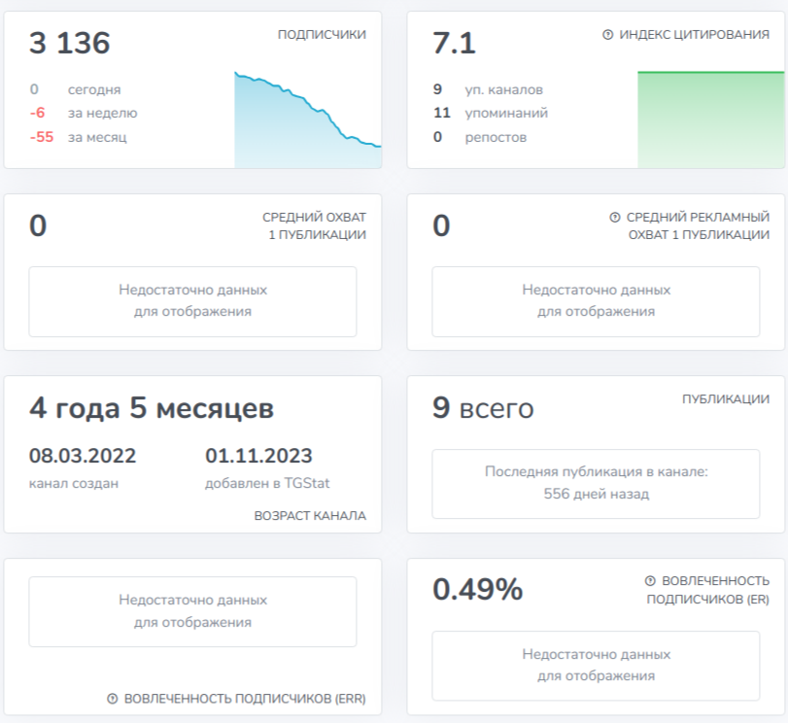Open the green citation index chart

point(710,120)
